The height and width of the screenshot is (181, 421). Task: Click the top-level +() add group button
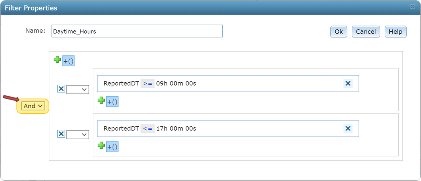(x=68, y=61)
